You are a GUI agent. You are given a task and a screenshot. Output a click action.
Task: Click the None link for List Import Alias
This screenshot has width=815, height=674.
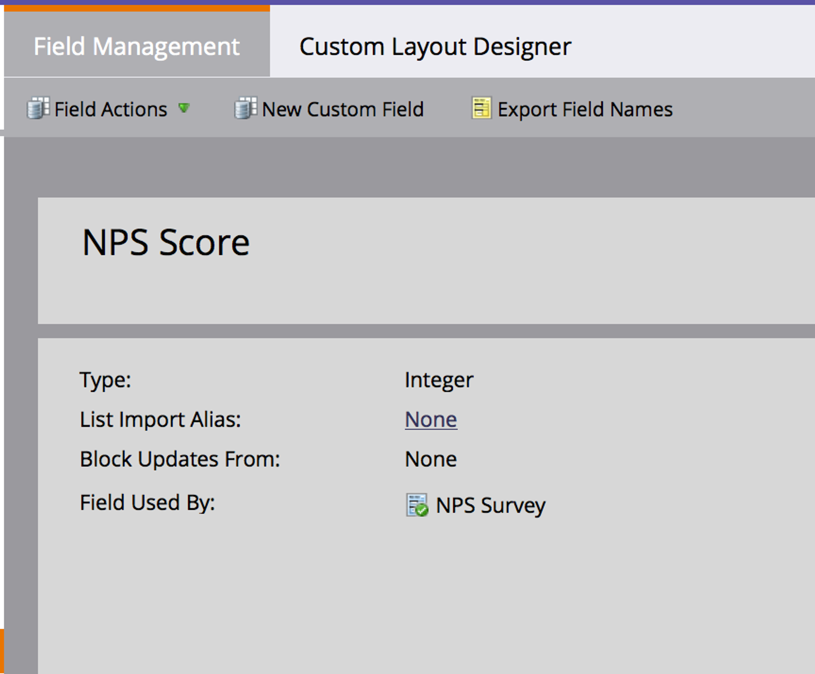pos(431,420)
